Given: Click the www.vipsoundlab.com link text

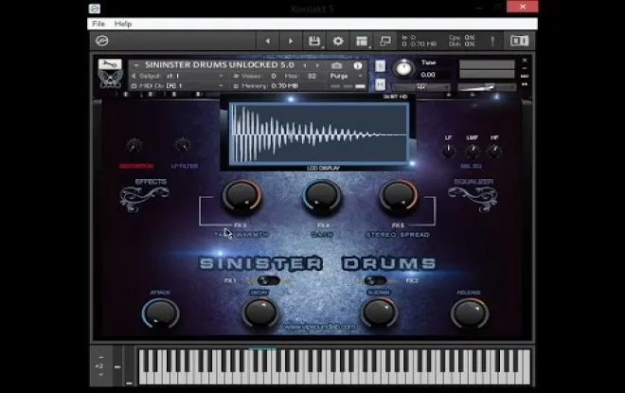Looking at the screenshot, I should point(320,327).
